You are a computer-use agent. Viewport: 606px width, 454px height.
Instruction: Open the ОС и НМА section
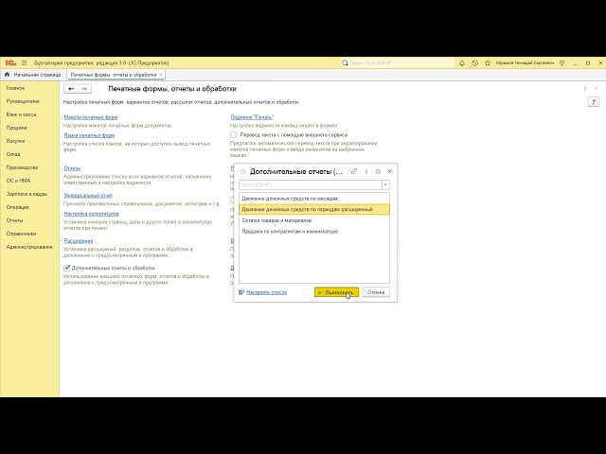pyautogui.click(x=18, y=181)
